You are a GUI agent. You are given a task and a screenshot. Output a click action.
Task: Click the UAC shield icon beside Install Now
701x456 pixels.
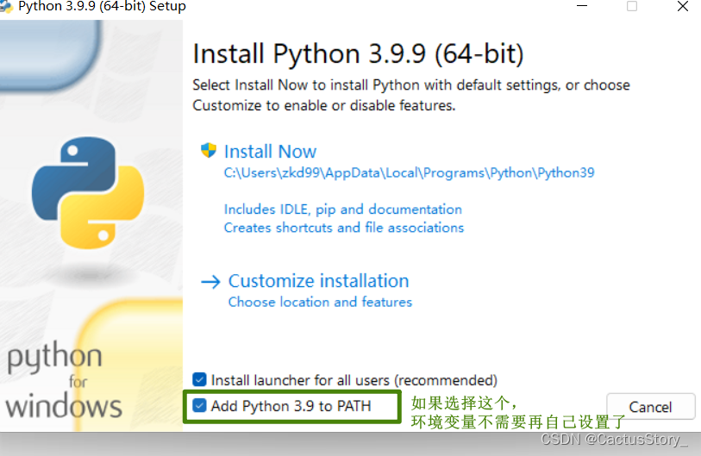pos(209,150)
